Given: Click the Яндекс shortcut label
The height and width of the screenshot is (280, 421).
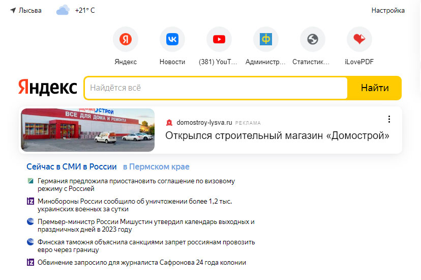Looking at the screenshot, I should pyautogui.click(x=126, y=62).
